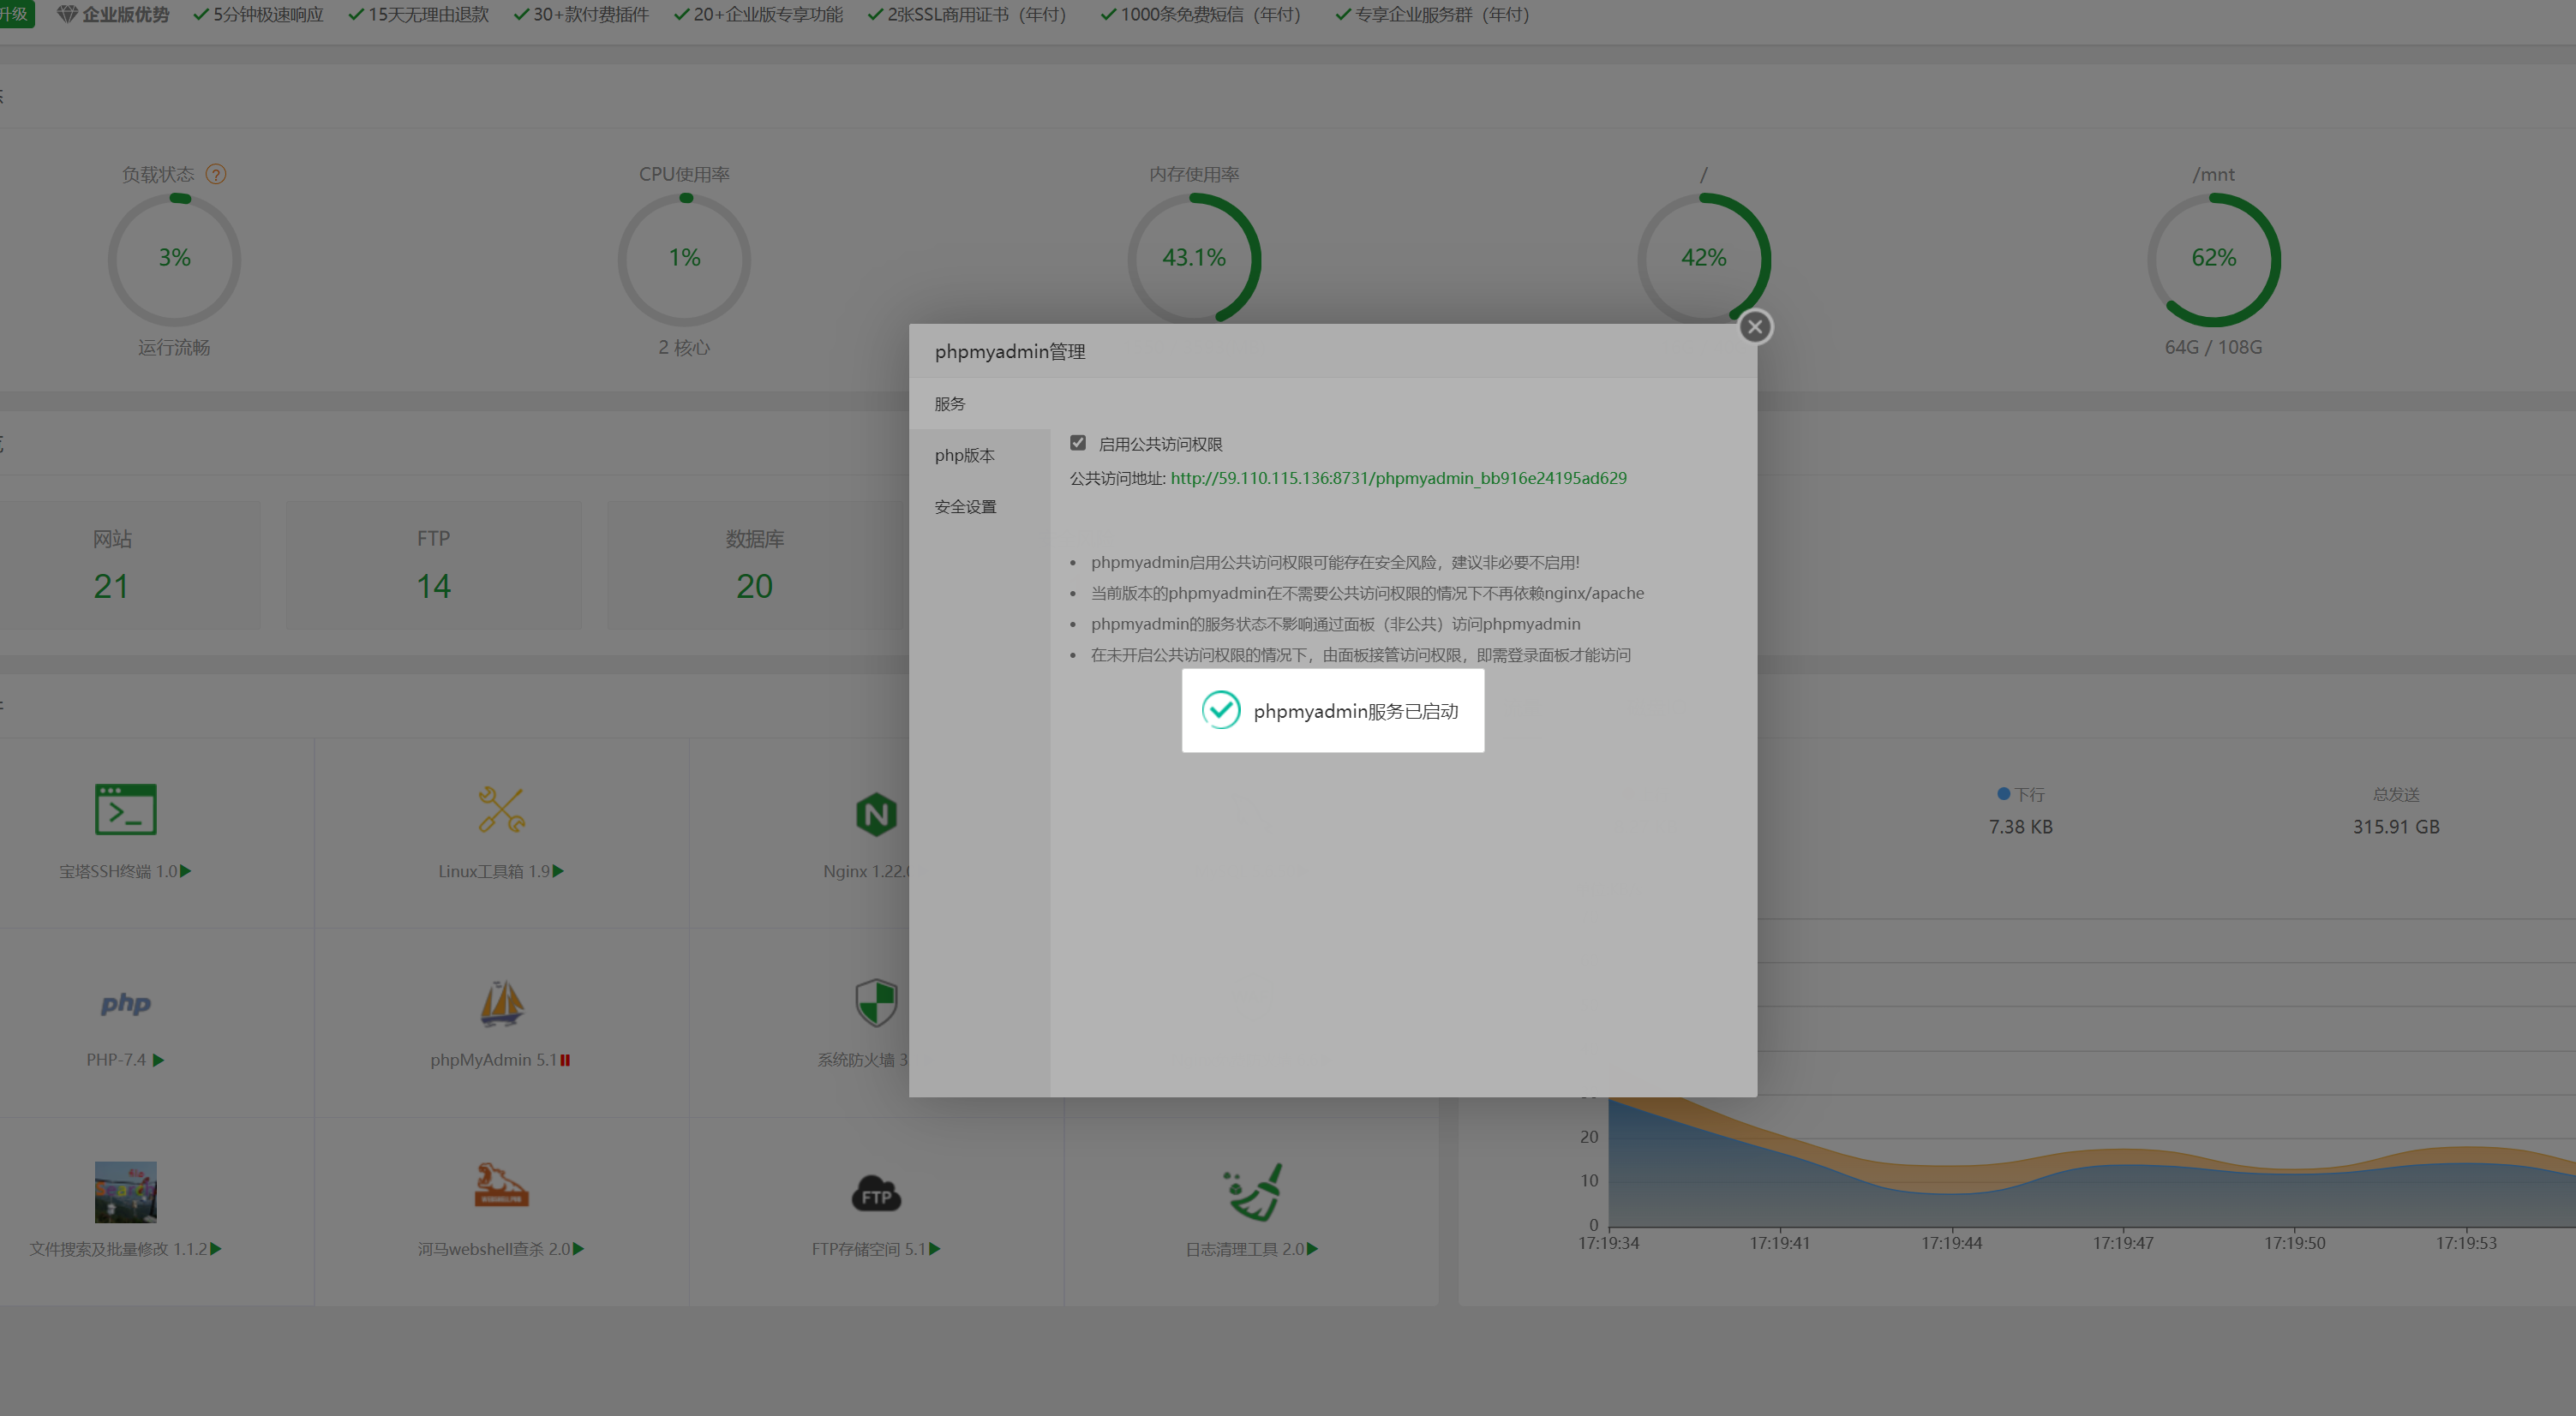Click the 宝塔SSH终端 terminal icon
The image size is (2576, 1416).
(125, 810)
